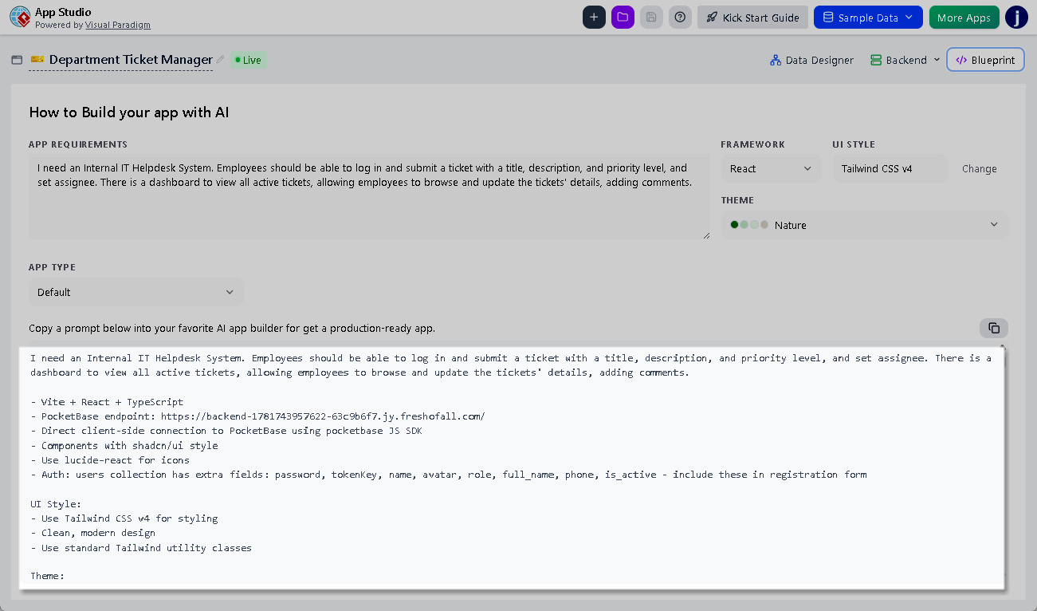
Task: Click the Nature theme color dots
Action: (x=748, y=225)
